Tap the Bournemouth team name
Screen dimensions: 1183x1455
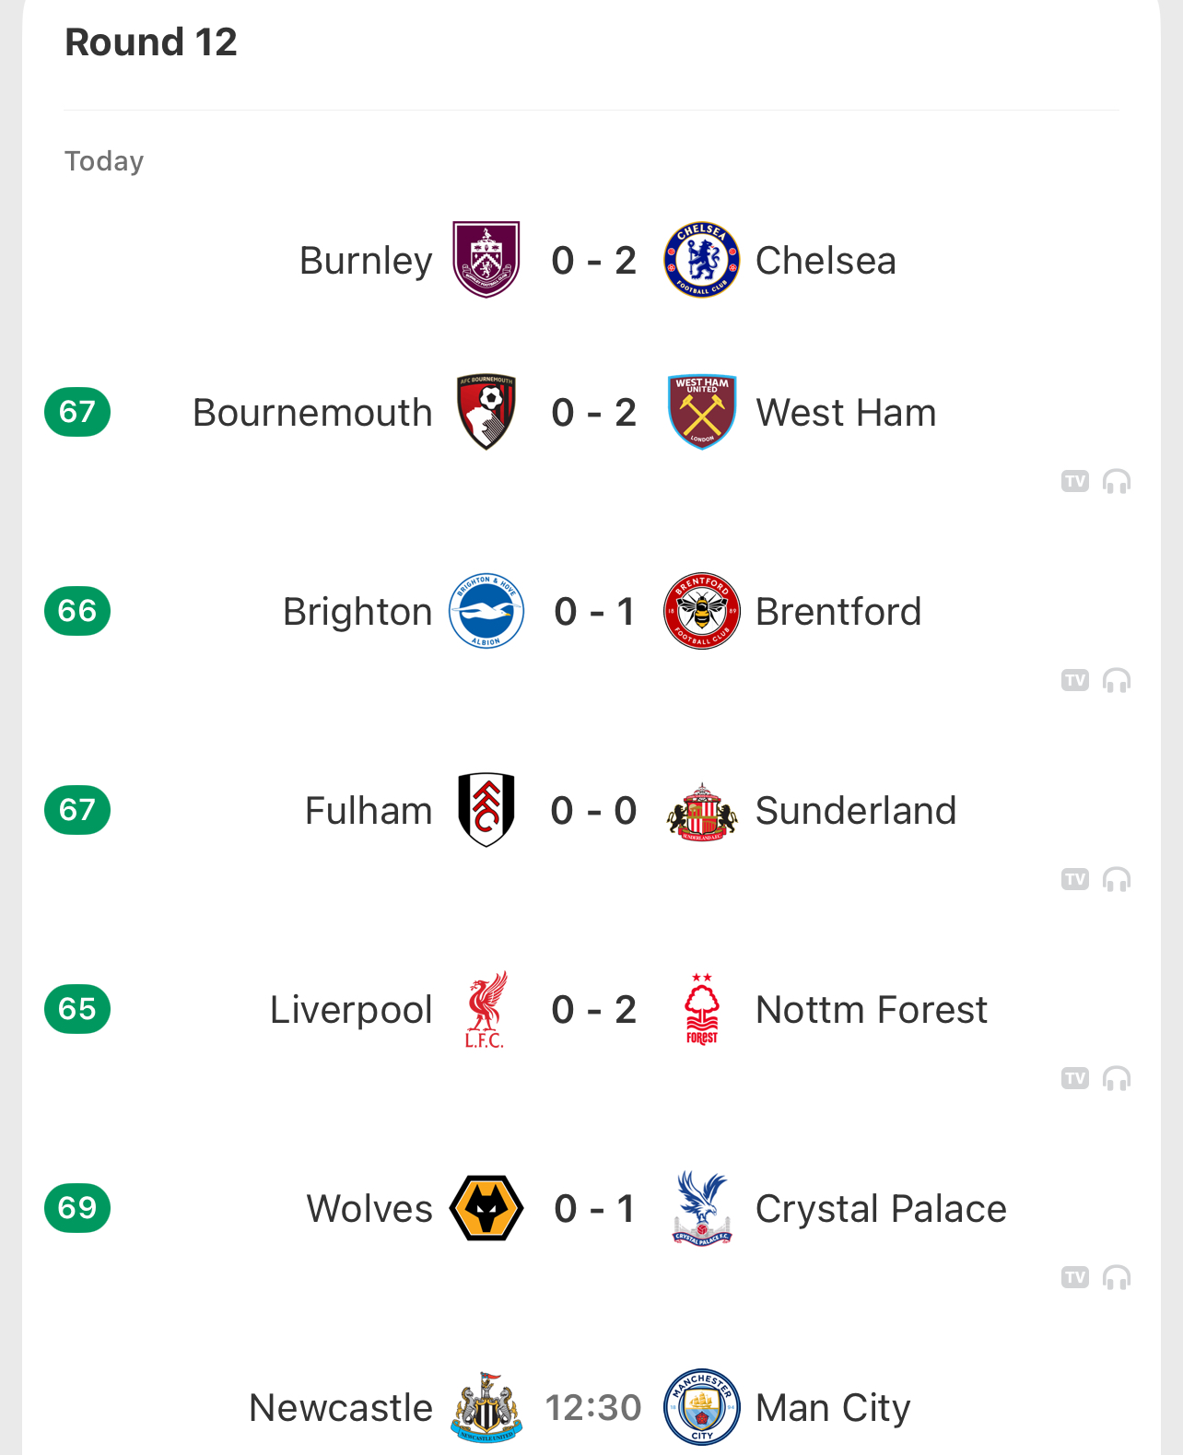pyautogui.click(x=312, y=413)
